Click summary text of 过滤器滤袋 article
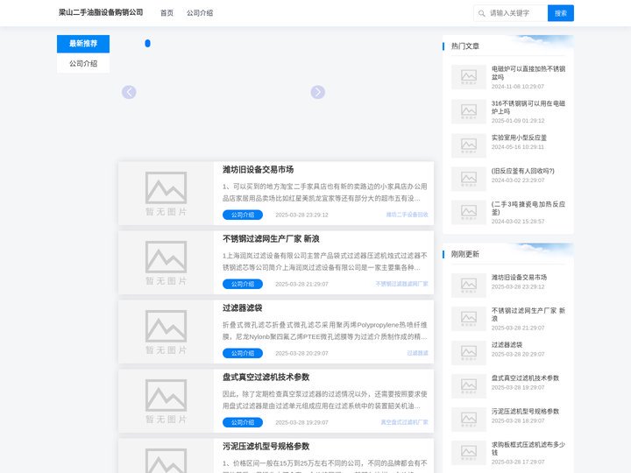Viewport: 631px width, 473px height. pos(325,330)
